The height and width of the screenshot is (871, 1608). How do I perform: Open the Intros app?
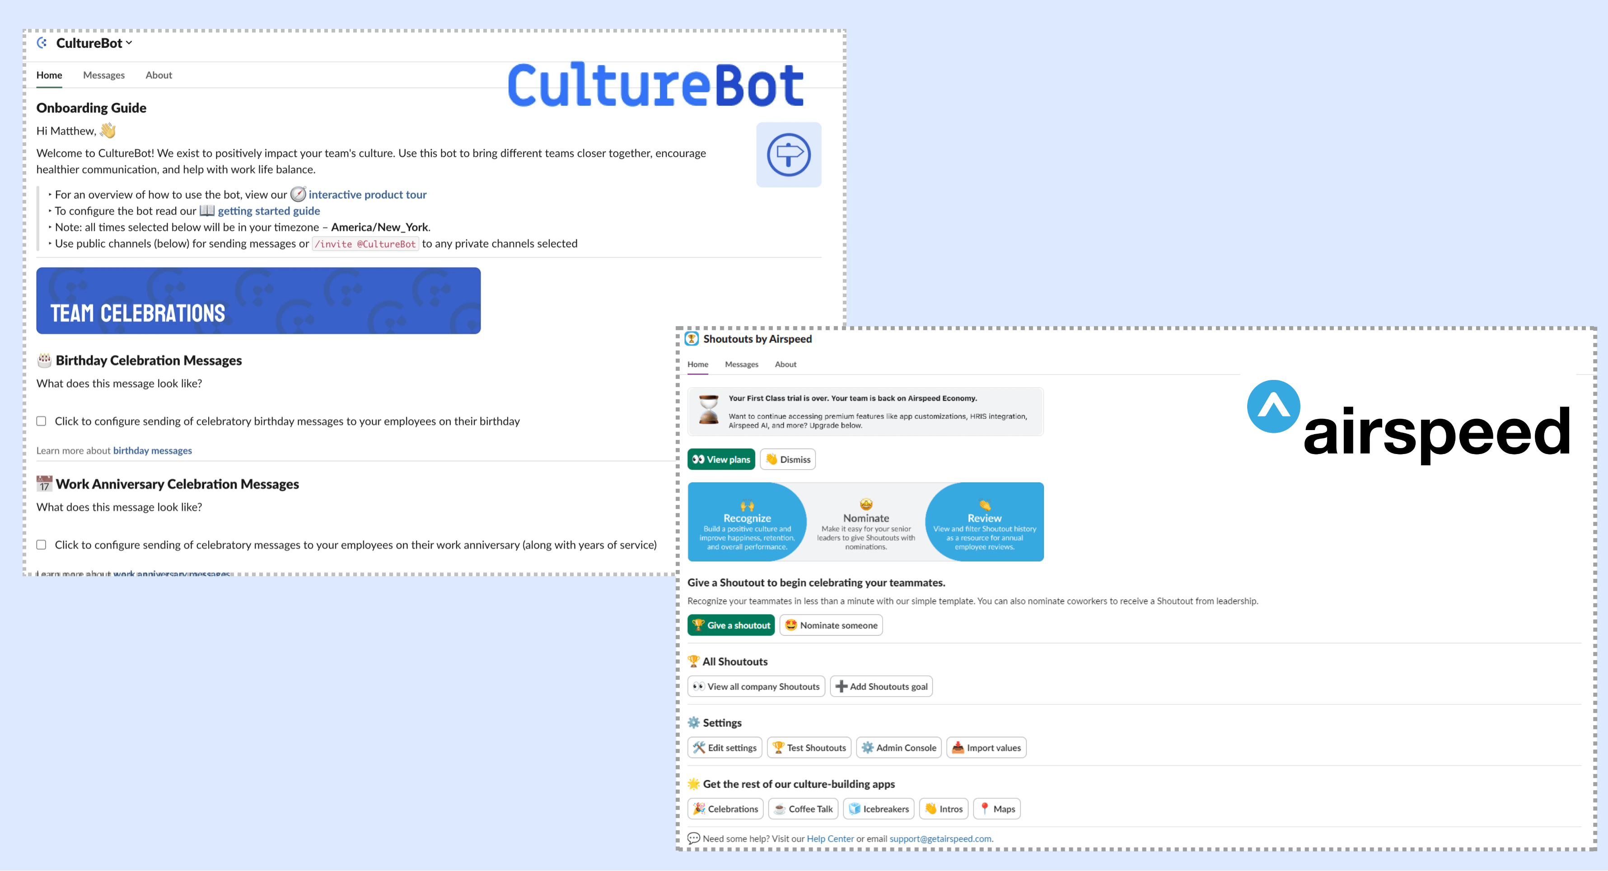(944, 809)
